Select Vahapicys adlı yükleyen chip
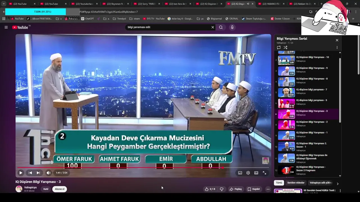The width and height of the screenshot is (360, 202). click(321, 183)
